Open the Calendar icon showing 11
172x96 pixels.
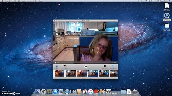(x=85, y=91)
